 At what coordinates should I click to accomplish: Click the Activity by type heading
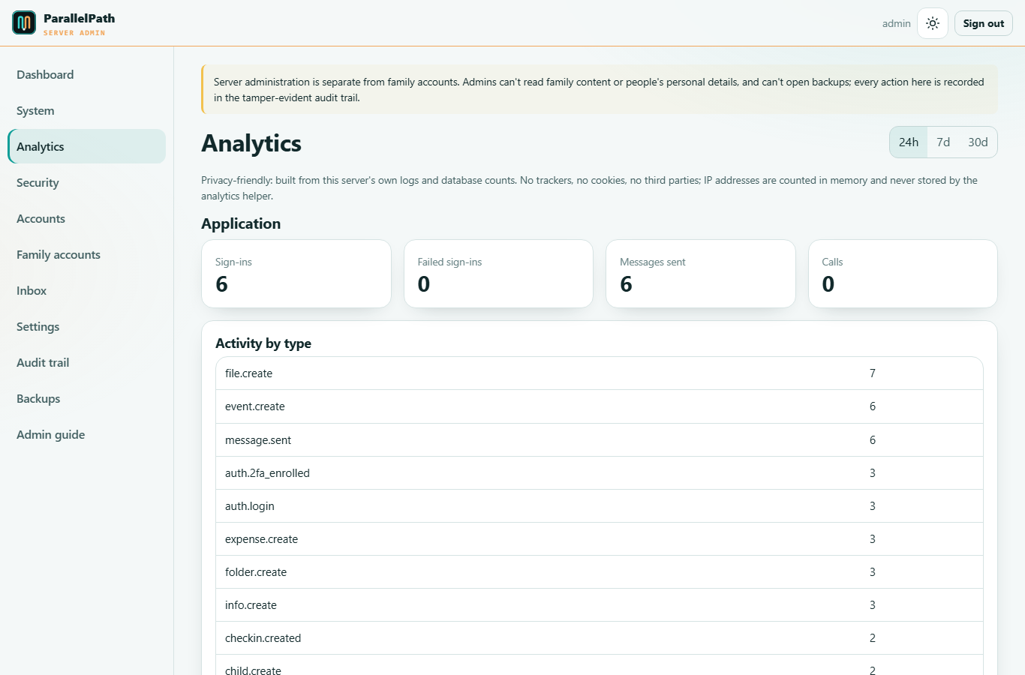point(263,343)
